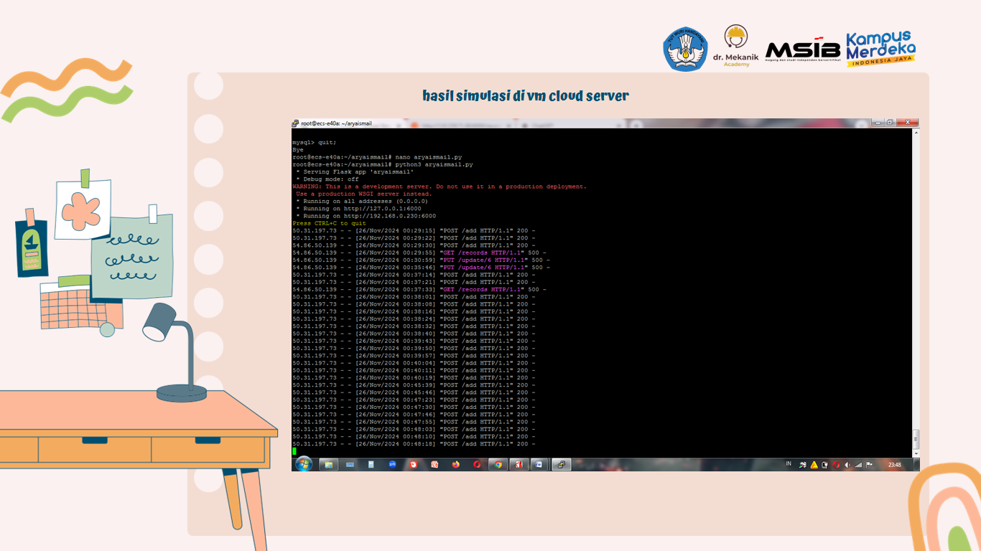Viewport: 981px width, 551px height.
Task: Click the yellow 'Press CTRL+C to quit' line
Action: pyautogui.click(x=329, y=223)
